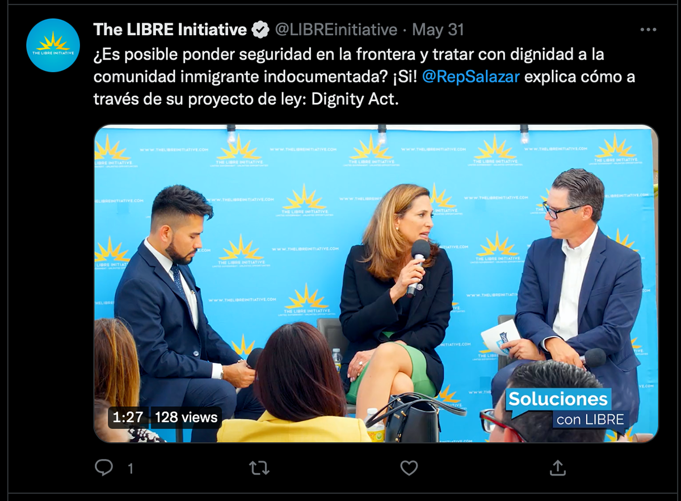Image resolution: width=681 pixels, height=501 pixels.
Task: Open The LIBRE Initiative account name
Action: [x=170, y=30]
